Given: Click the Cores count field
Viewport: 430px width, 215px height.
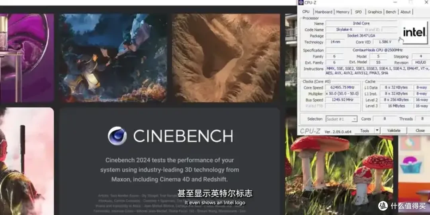Looking at the screenshot, I should (384, 119).
